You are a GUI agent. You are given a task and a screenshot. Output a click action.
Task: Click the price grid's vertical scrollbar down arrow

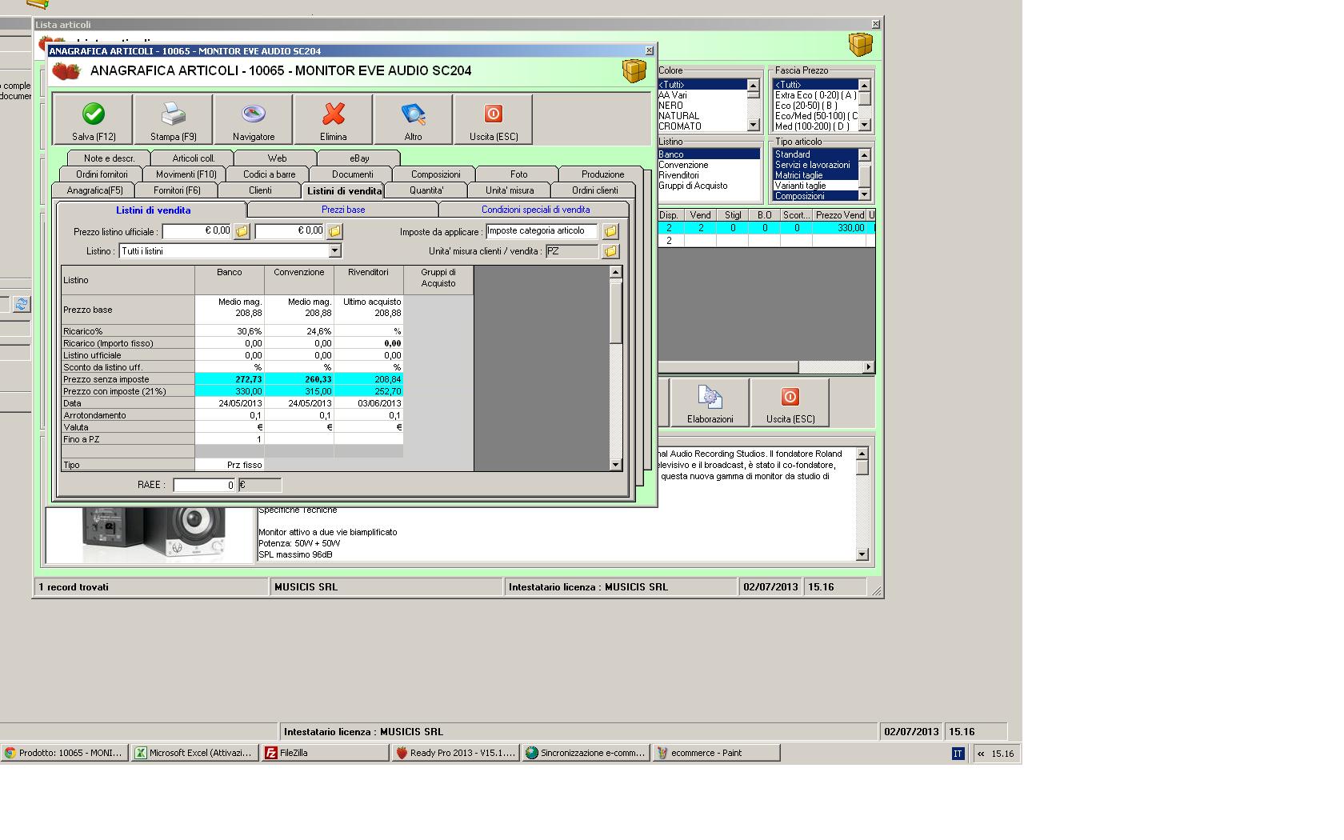[x=615, y=465]
